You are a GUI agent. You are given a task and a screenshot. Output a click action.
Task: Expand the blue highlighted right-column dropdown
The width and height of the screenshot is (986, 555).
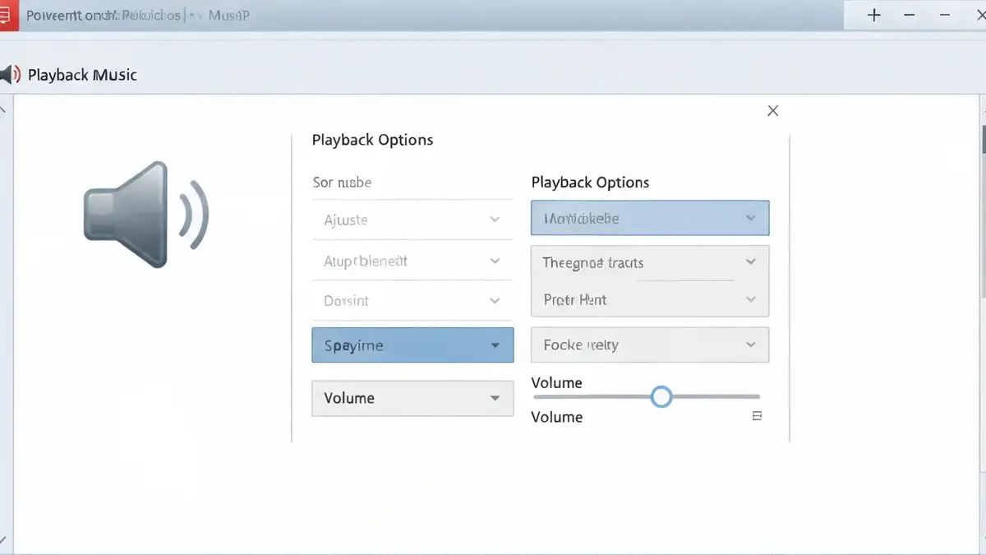pyautogui.click(x=650, y=219)
